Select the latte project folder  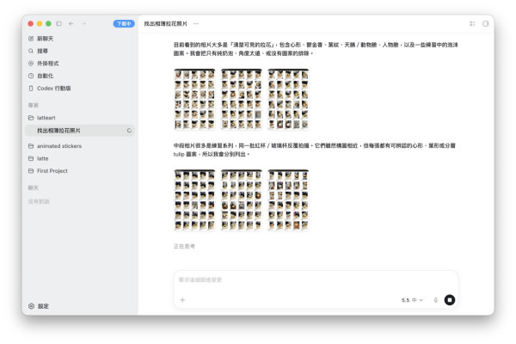(39, 158)
